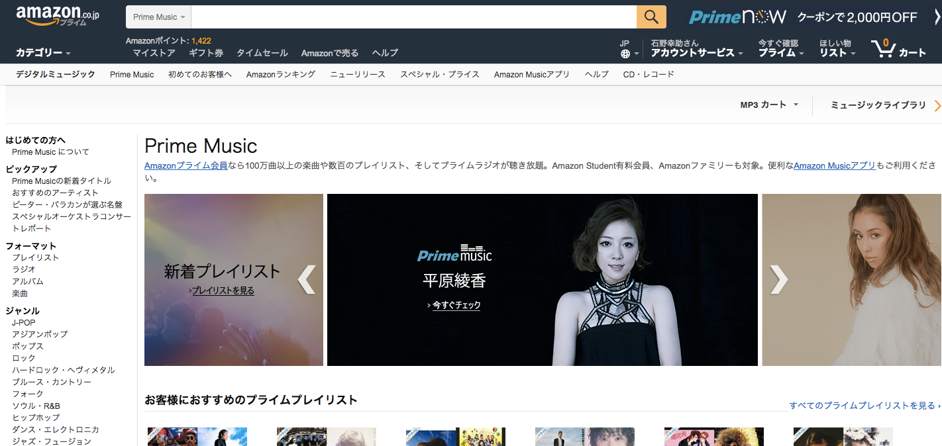Click the 新着プレイリスト banner image
942x446 pixels.
click(234, 280)
